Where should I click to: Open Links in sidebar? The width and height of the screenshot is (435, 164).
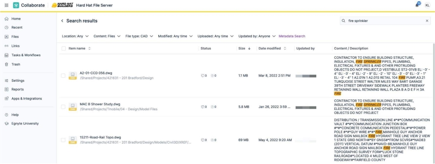pyautogui.click(x=16, y=46)
